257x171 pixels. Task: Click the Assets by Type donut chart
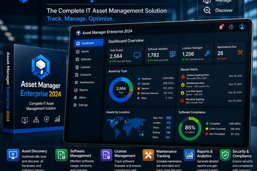121,90
